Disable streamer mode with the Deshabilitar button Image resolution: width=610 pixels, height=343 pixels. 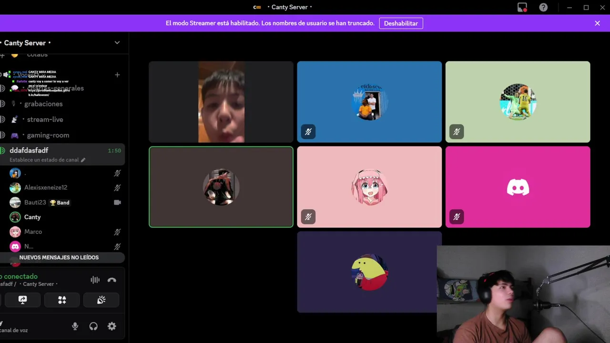[401, 23]
